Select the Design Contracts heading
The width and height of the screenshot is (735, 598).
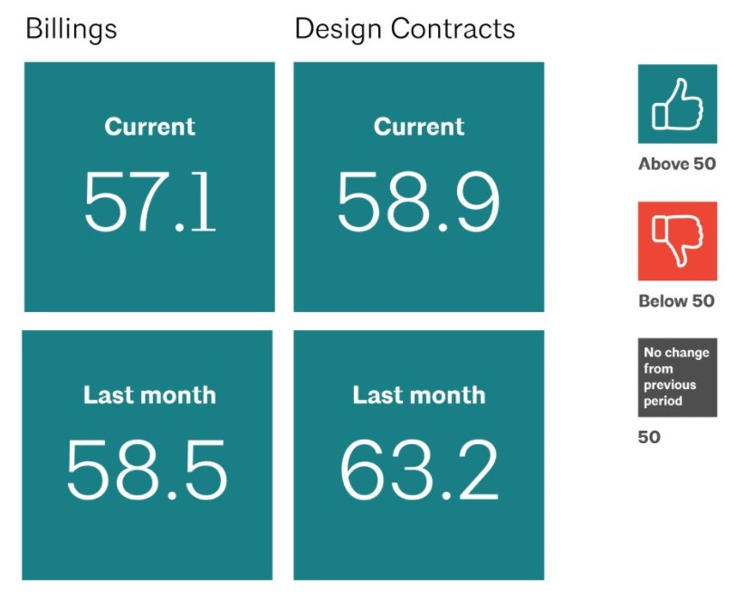405,29
